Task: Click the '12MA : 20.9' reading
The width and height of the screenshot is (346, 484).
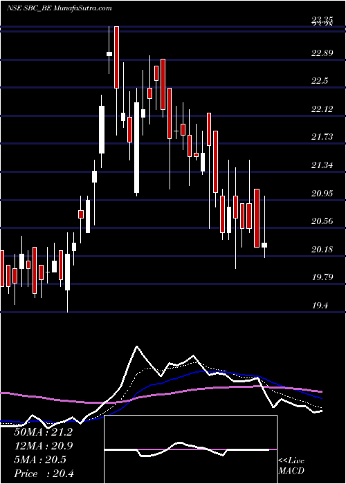Action: [x=44, y=446]
